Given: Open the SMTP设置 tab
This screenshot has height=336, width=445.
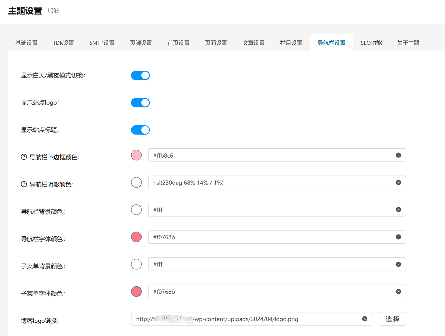Looking at the screenshot, I should coord(102,43).
